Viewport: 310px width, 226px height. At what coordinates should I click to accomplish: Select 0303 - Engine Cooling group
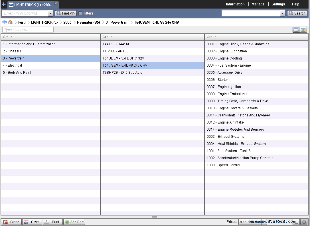[x=224, y=58]
